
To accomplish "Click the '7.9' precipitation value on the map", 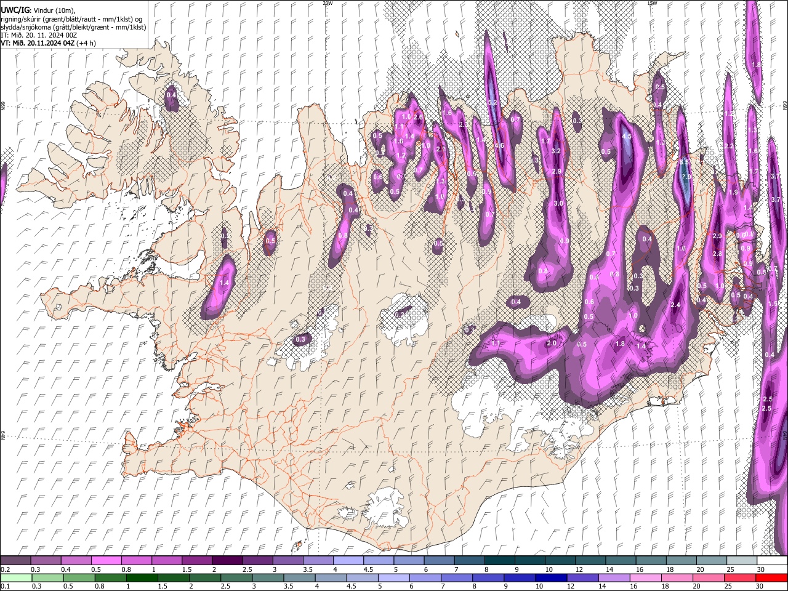I will (x=687, y=177).
